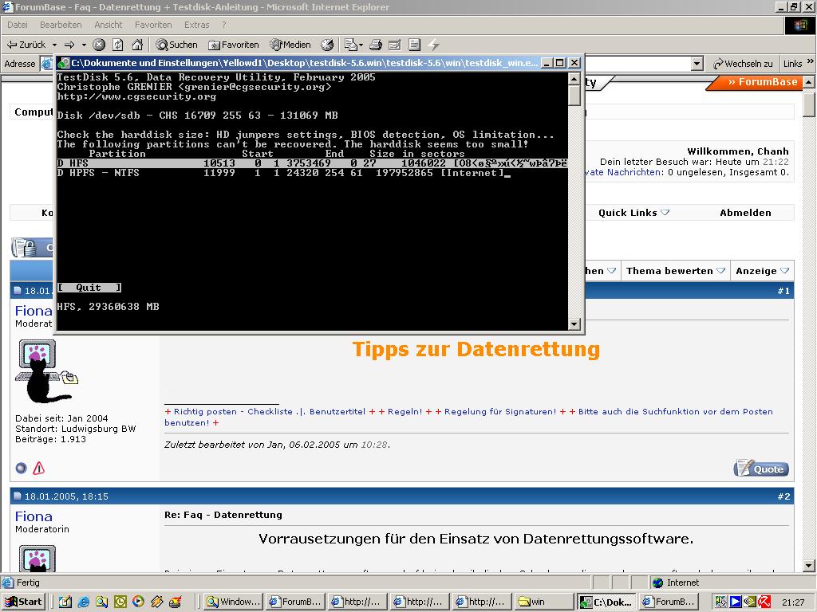This screenshot has width=817, height=612.
Task: Click the Forward arrow in IE toolbar
Action: (69, 45)
